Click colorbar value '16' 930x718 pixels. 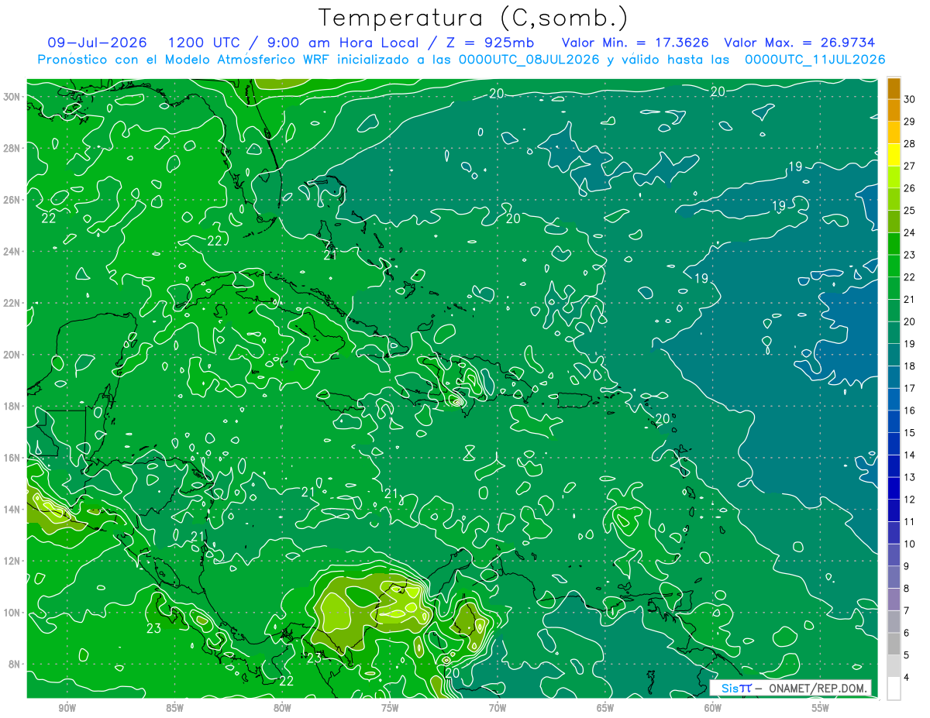909,411
